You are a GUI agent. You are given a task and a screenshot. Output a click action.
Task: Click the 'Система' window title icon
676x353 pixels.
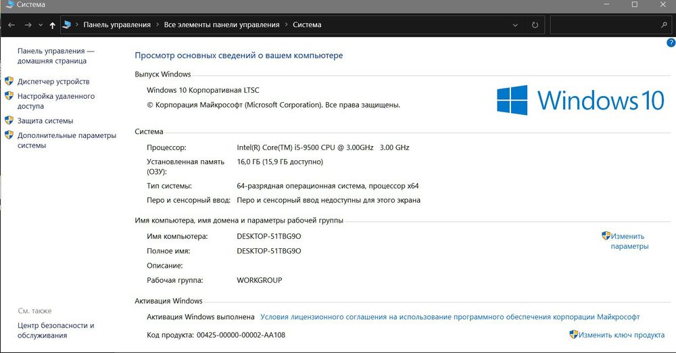[9, 5]
